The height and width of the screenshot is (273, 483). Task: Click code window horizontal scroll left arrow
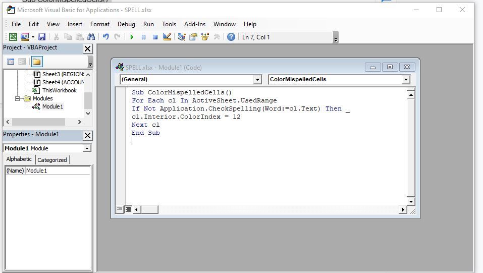[136, 210]
